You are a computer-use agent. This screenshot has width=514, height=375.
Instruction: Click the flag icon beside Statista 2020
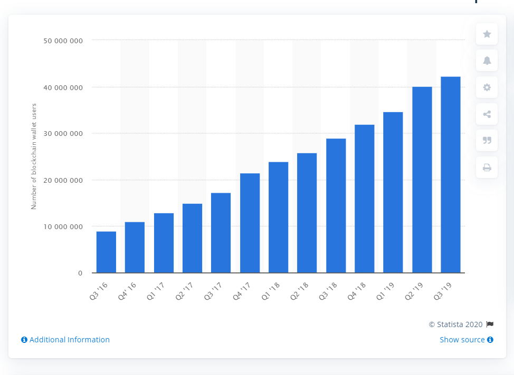coord(490,324)
